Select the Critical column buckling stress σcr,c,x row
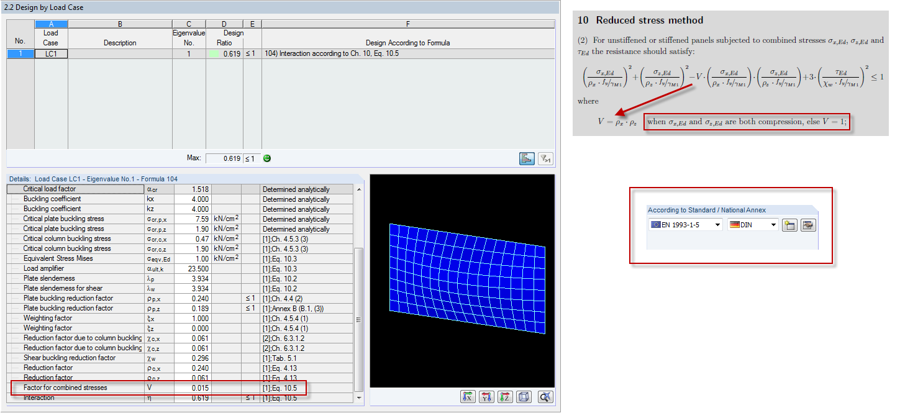The image size is (900, 413). click(x=180, y=239)
